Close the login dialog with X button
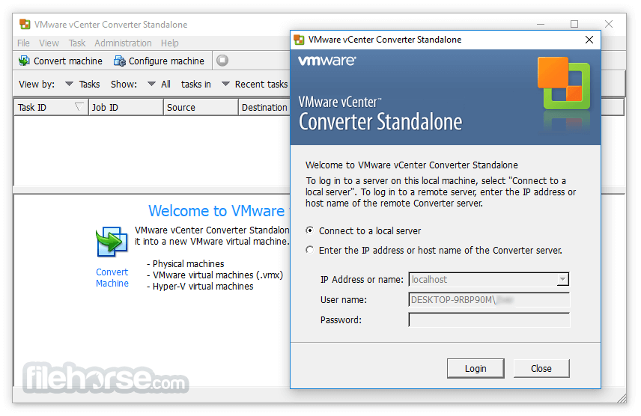The height and width of the screenshot is (416, 641). 589,40
